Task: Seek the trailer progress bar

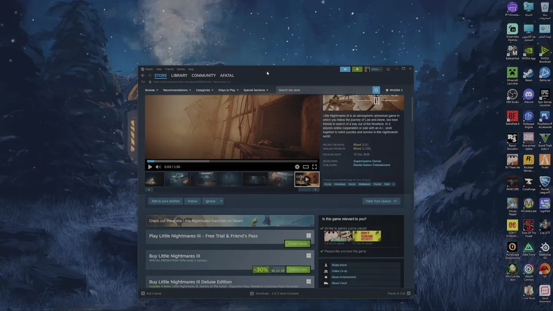Action: (232, 161)
